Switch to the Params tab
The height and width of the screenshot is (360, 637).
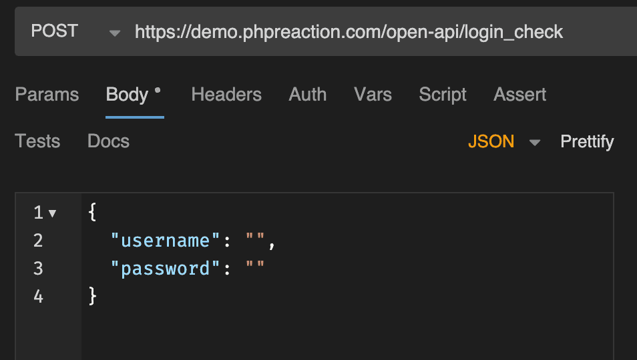pyautogui.click(x=47, y=95)
